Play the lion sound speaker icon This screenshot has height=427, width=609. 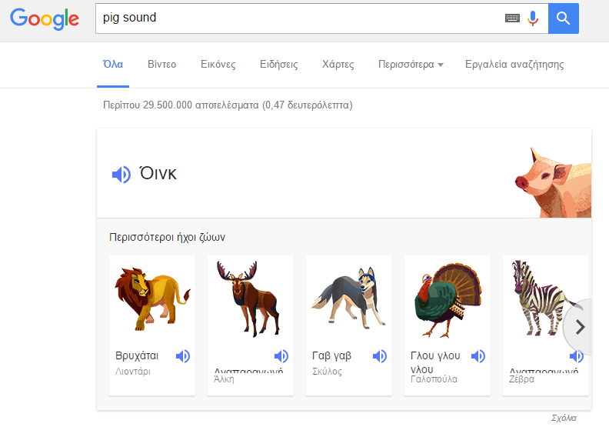click(x=183, y=356)
